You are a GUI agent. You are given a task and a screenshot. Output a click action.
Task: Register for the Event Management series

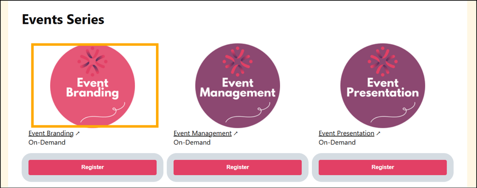click(x=238, y=167)
